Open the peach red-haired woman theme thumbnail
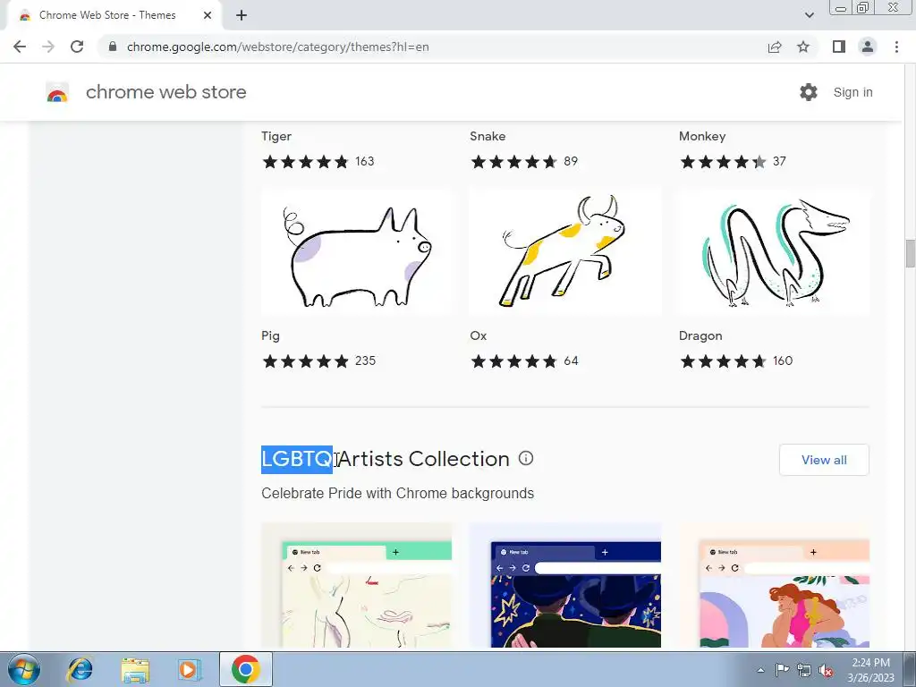The width and height of the screenshot is (916, 687). coord(774,585)
